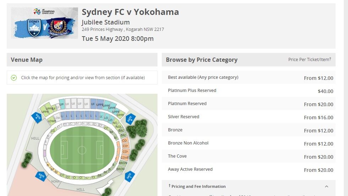Click the Gate A marker on map
Screen dimensions: 348x196
37,117
